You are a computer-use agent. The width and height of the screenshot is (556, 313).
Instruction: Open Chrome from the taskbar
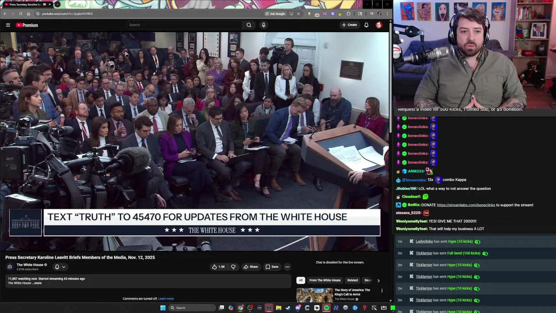(241, 308)
